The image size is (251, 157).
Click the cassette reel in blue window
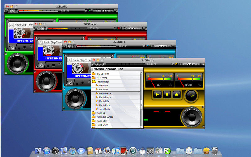point(77,68)
